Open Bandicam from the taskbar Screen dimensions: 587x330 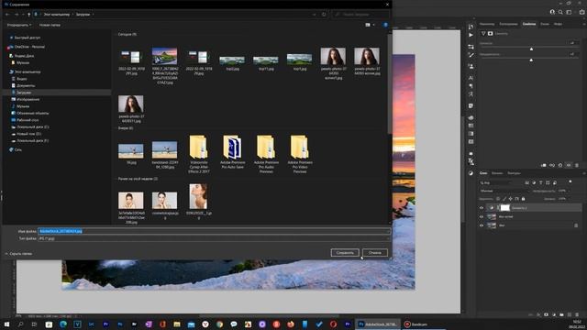tap(415, 324)
